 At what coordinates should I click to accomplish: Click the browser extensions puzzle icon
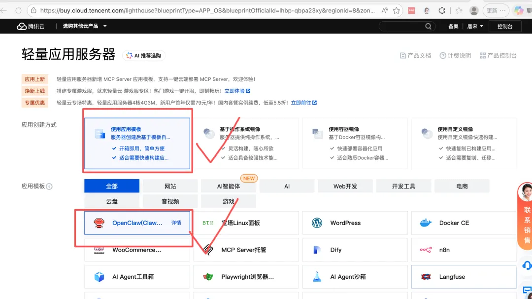tap(442, 10)
